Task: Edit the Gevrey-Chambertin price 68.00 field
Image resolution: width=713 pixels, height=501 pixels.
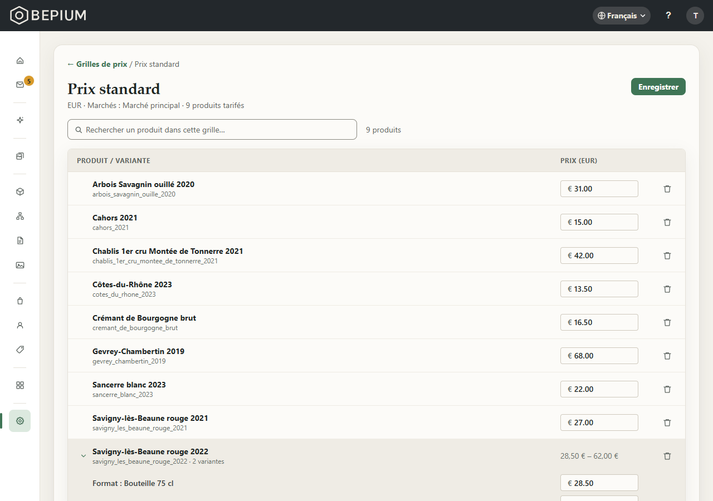Action: [x=599, y=356]
